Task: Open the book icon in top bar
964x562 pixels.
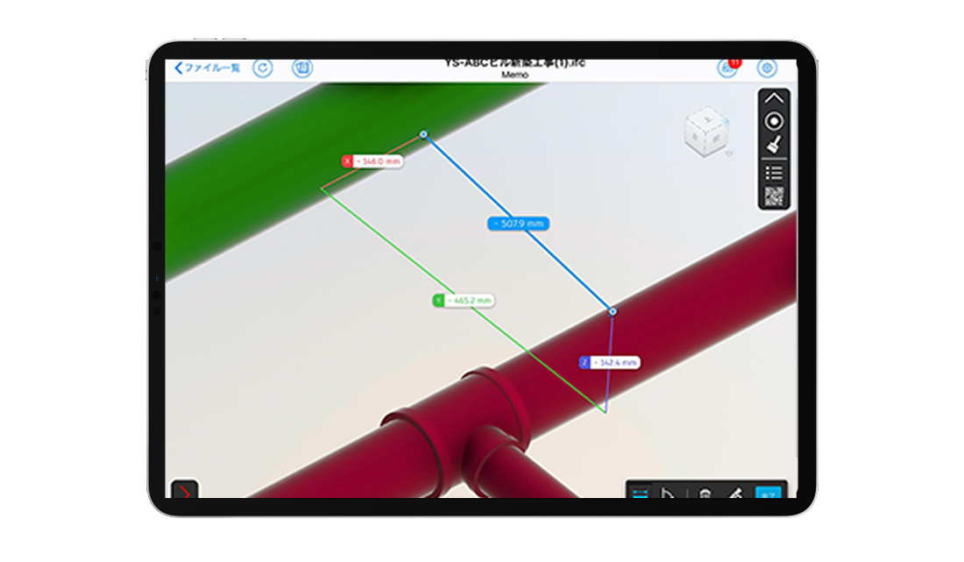Action: [302, 68]
